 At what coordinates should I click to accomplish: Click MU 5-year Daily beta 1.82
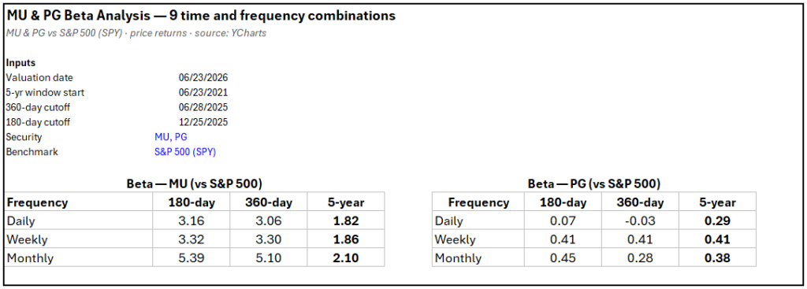point(346,221)
